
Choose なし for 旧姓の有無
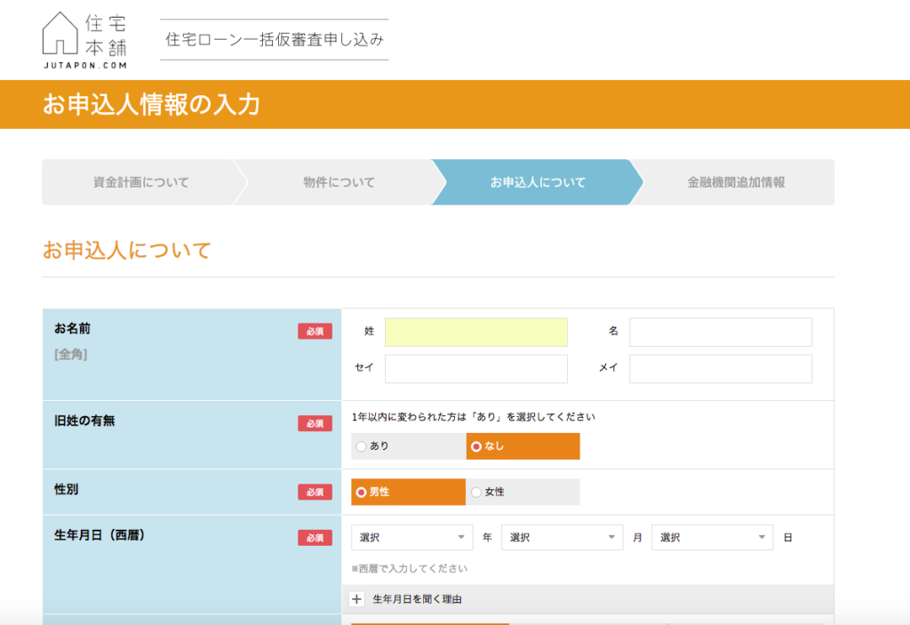(x=523, y=446)
